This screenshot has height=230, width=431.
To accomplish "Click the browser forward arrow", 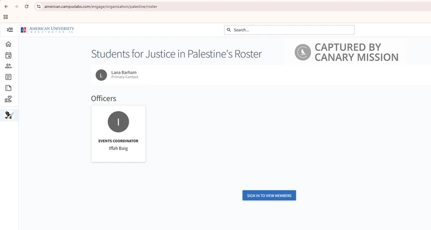I will (x=16, y=6).
